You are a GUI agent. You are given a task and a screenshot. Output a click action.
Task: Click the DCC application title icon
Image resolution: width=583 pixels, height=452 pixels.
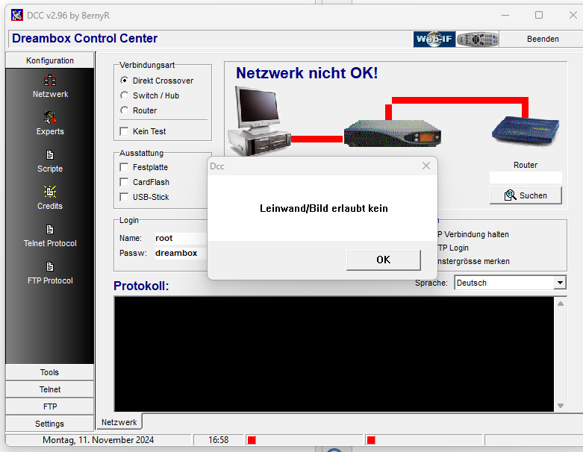(x=16, y=15)
